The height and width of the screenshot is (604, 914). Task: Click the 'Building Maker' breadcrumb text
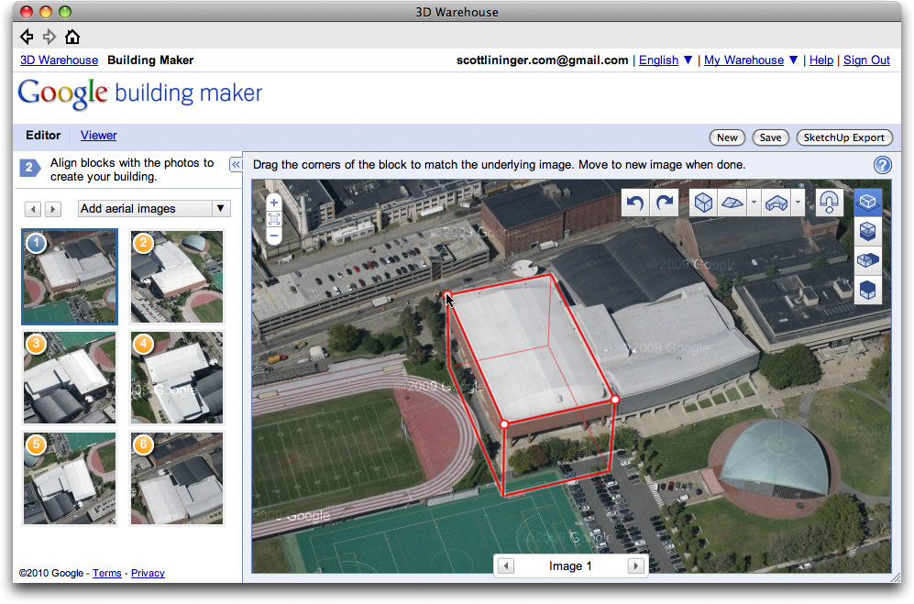[150, 60]
